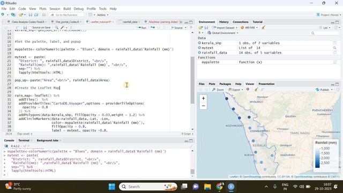Click the Create a project icon
Screen dimensions: 343x193
coord(13,14)
